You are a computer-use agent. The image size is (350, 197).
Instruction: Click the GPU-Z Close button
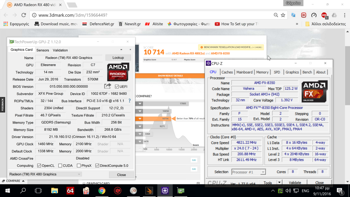pos(121,175)
